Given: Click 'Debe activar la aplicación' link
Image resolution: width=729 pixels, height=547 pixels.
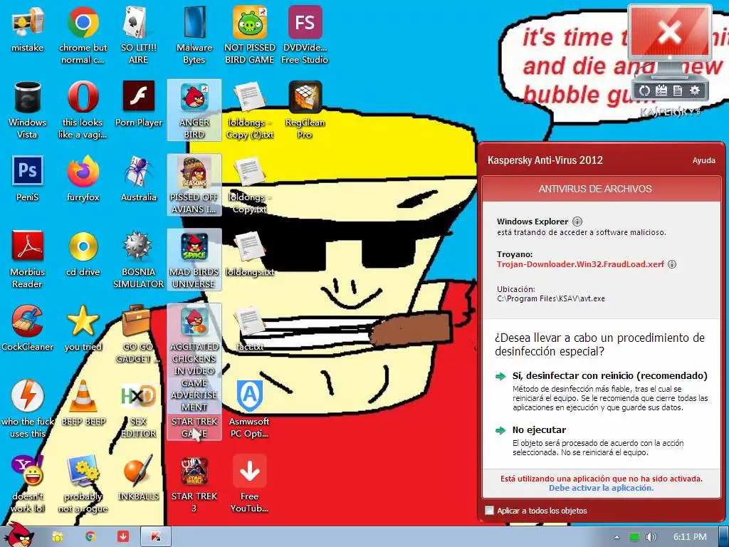Looking at the screenshot, I should coord(601,488).
